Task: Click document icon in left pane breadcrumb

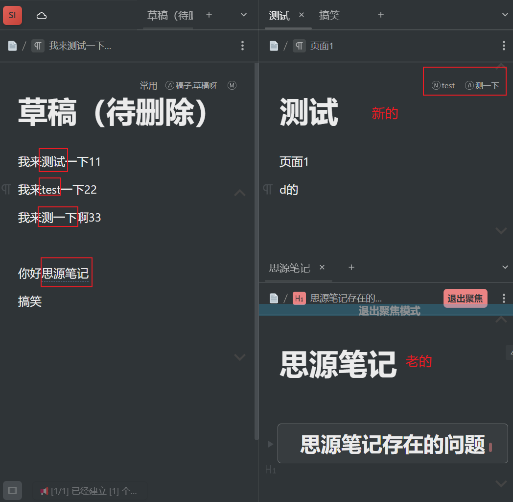Action: (12, 46)
